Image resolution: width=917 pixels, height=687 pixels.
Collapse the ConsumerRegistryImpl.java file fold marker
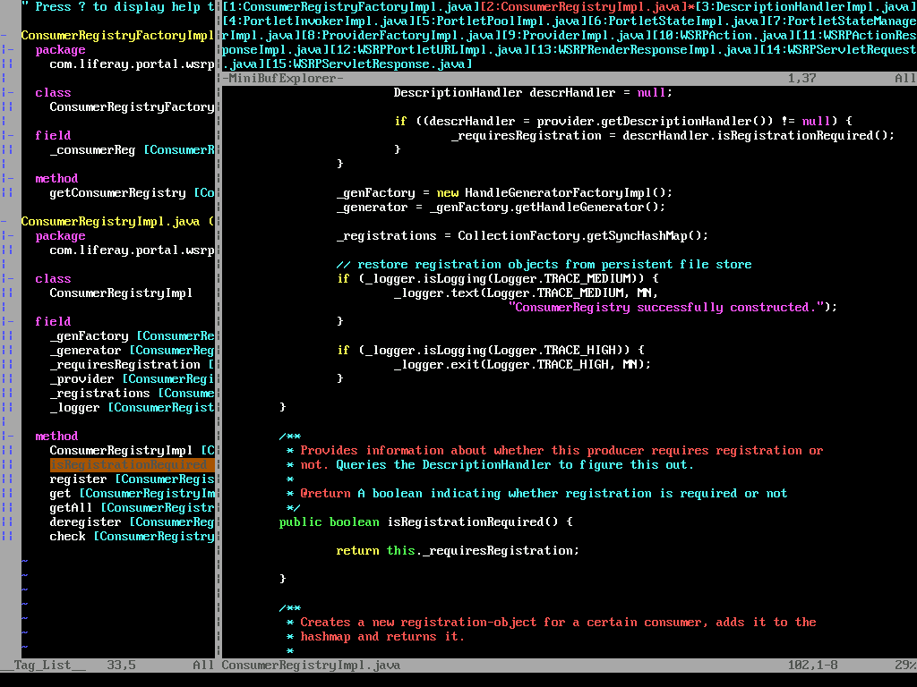4,222
